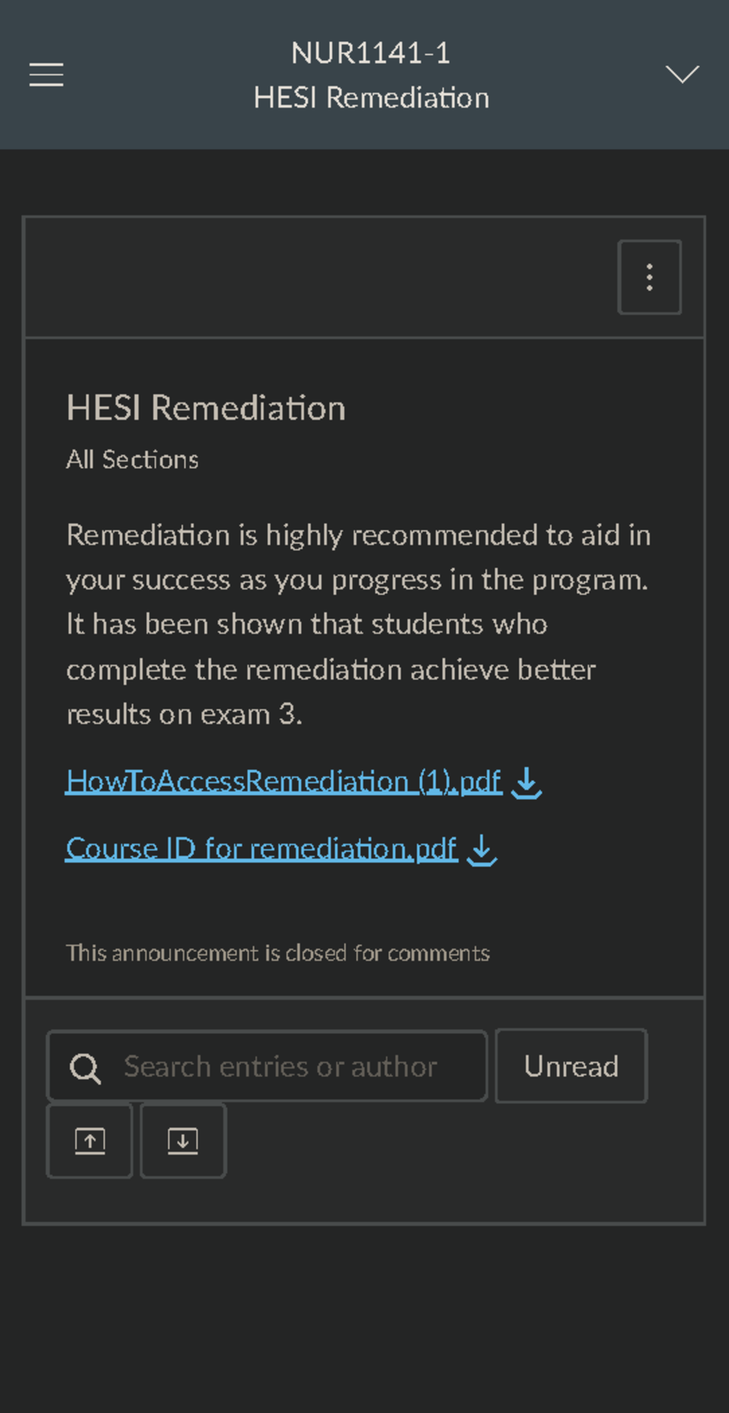Collapse all replies using the up-arrow icon
729x1413 pixels.
point(89,1140)
